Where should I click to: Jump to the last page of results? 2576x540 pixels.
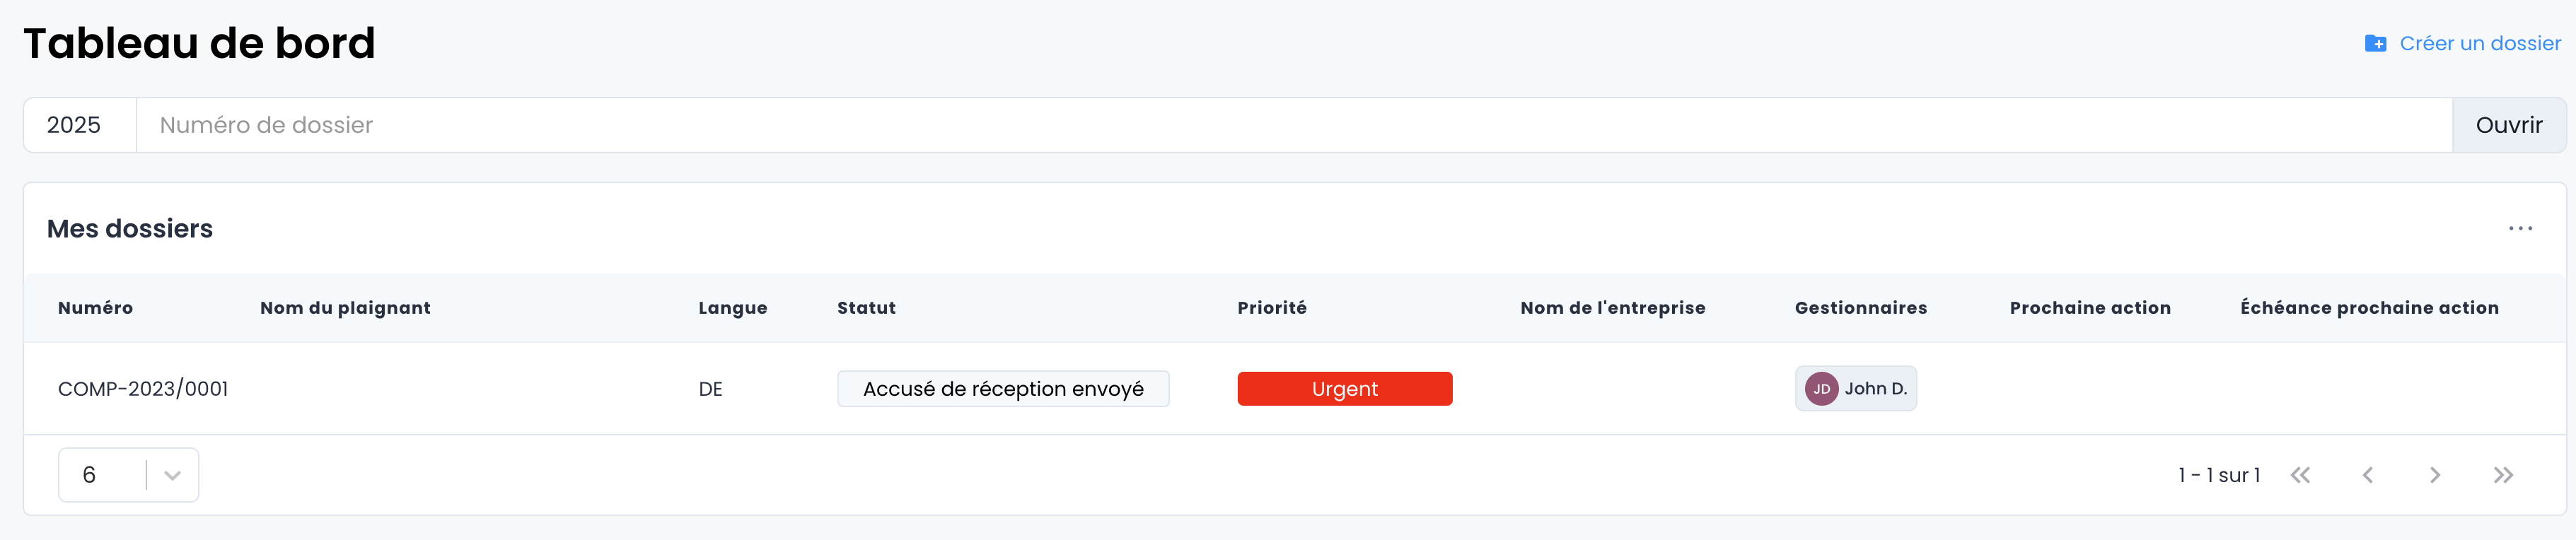(x=2503, y=475)
